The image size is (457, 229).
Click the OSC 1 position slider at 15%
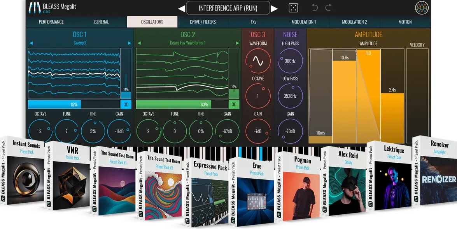point(74,105)
